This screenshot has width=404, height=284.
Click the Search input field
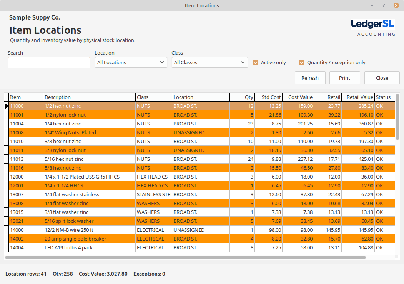(49, 63)
